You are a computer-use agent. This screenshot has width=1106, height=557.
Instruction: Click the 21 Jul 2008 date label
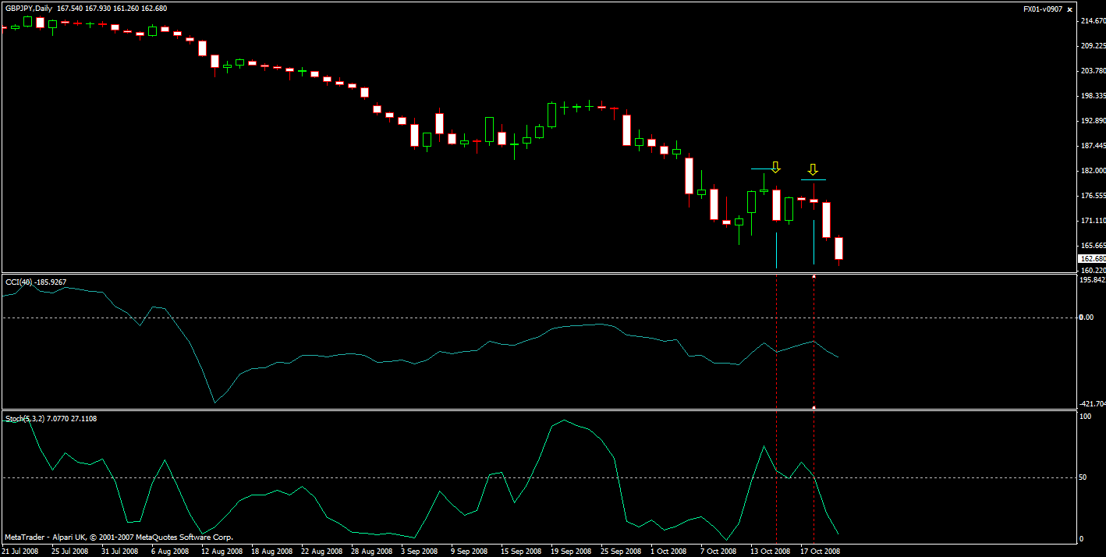20,551
